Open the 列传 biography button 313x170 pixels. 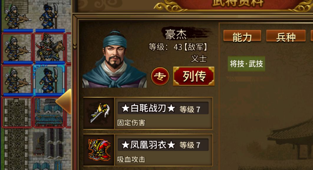coord(194,76)
